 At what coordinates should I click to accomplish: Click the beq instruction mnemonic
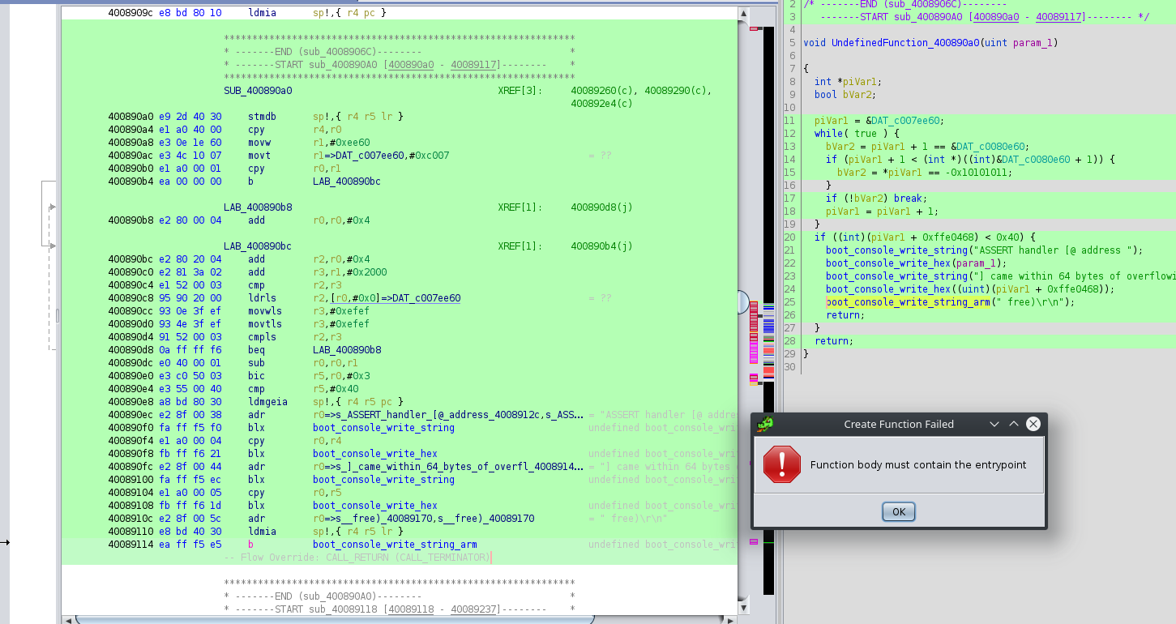[256, 350]
